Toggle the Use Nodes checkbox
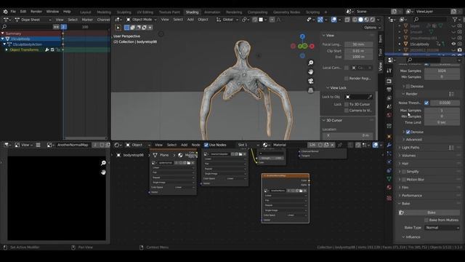Viewport: 465px width, 262px height. (206, 145)
